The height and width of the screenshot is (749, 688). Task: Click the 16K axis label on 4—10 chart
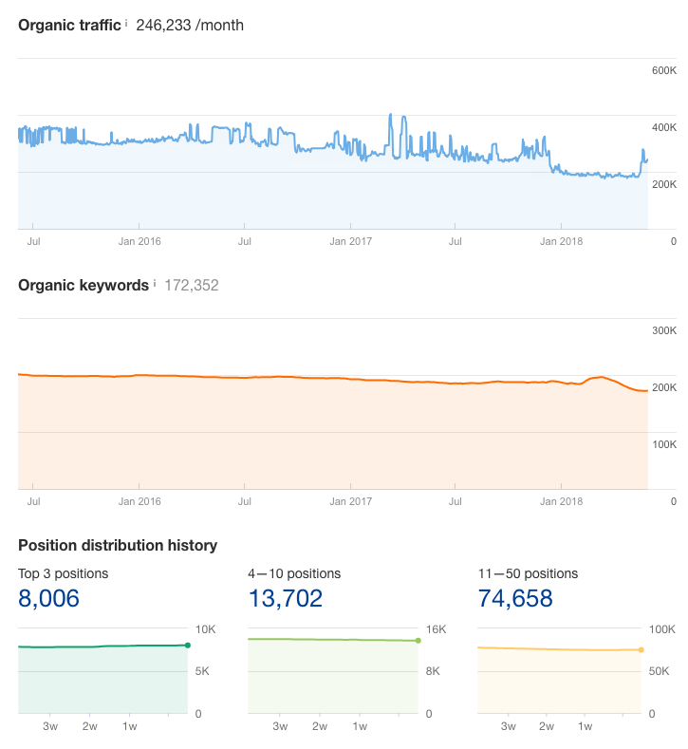(x=436, y=629)
